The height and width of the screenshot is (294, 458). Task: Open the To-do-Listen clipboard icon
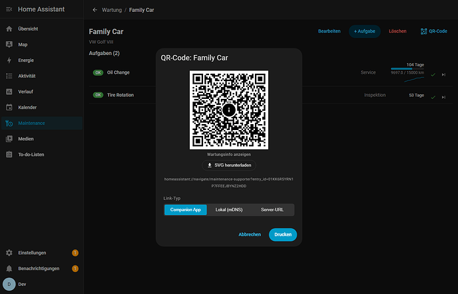[9, 155]
